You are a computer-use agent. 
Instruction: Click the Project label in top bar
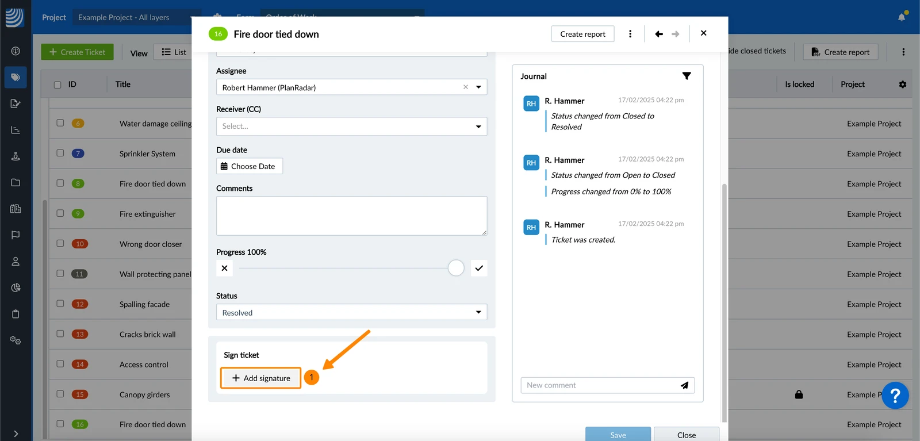point(54,17)
